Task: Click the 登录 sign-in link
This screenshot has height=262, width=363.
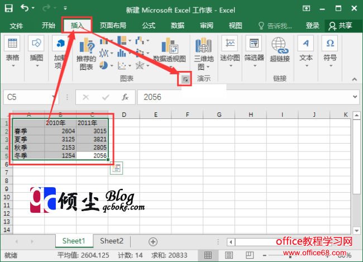Action: click(313, 25)
